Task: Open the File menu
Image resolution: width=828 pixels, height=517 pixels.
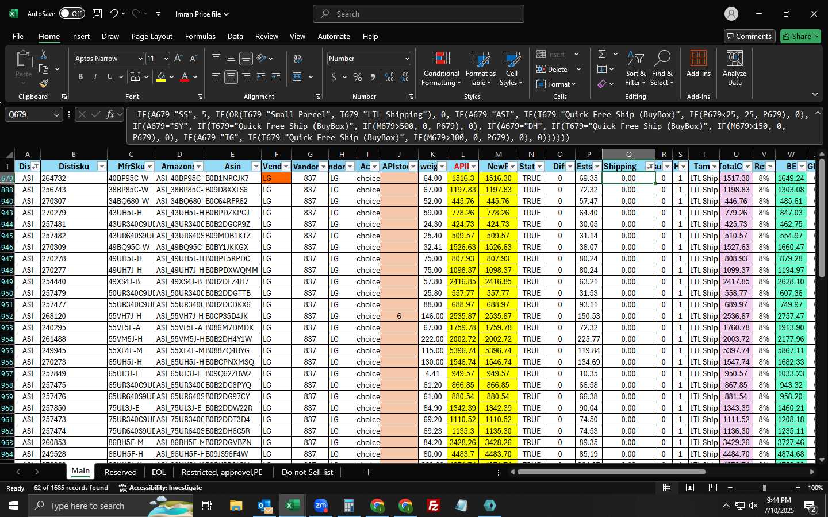Action: point(18,36)
